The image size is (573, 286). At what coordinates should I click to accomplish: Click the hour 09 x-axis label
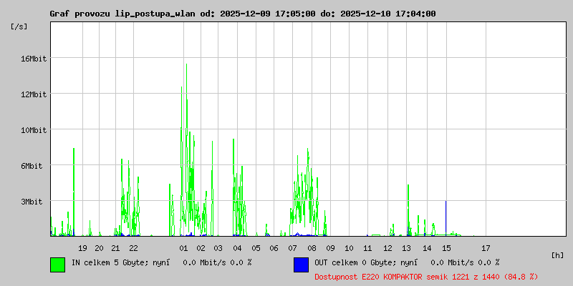[330, 248]
